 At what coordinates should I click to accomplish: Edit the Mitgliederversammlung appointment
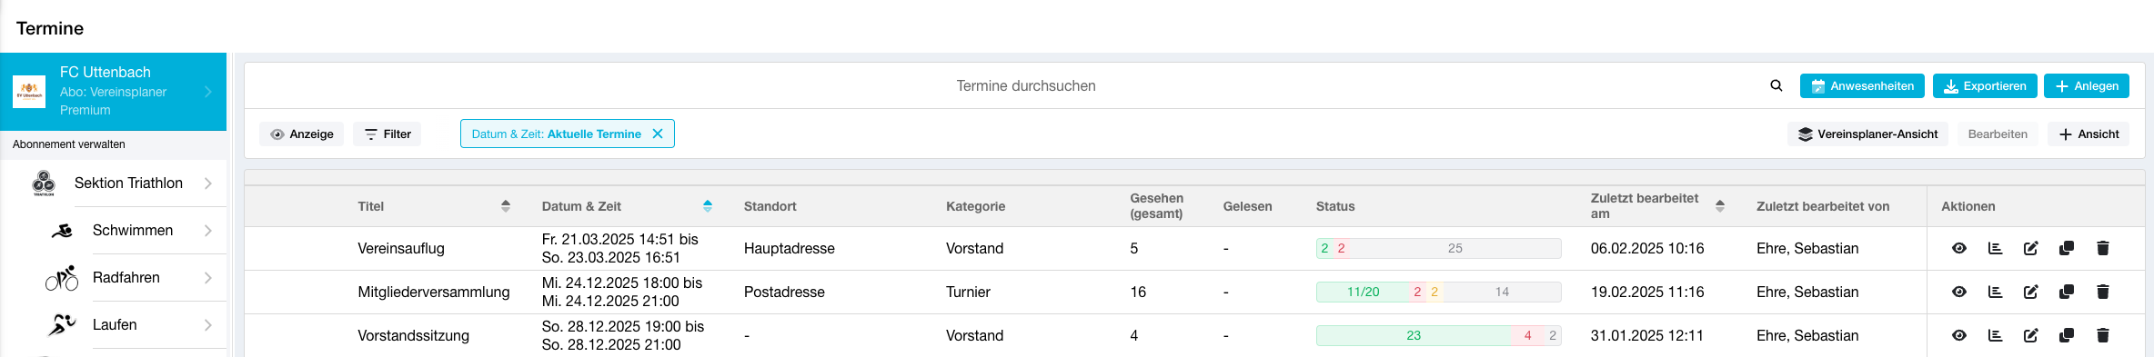2030,292
